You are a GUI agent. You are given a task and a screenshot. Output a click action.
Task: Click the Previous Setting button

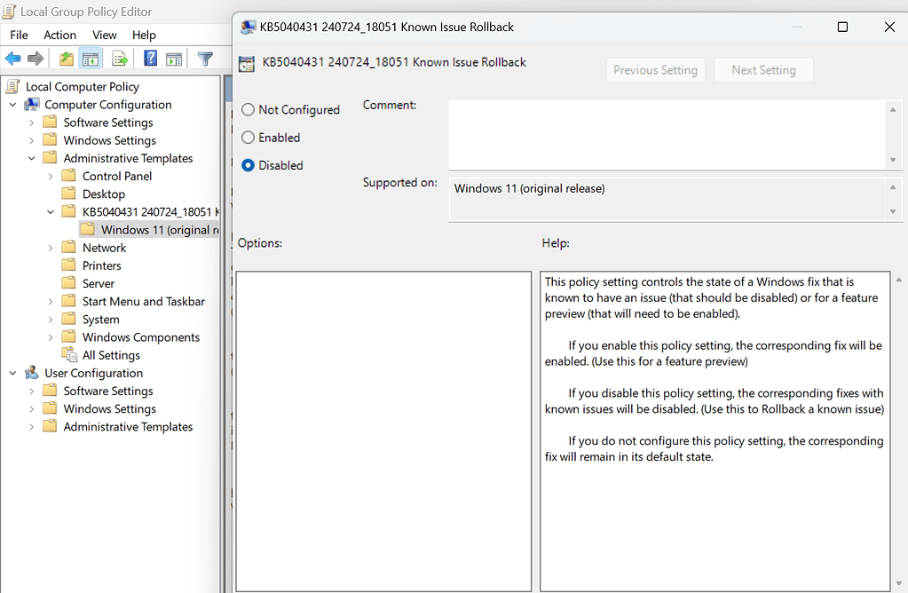[x=655, y=70]
